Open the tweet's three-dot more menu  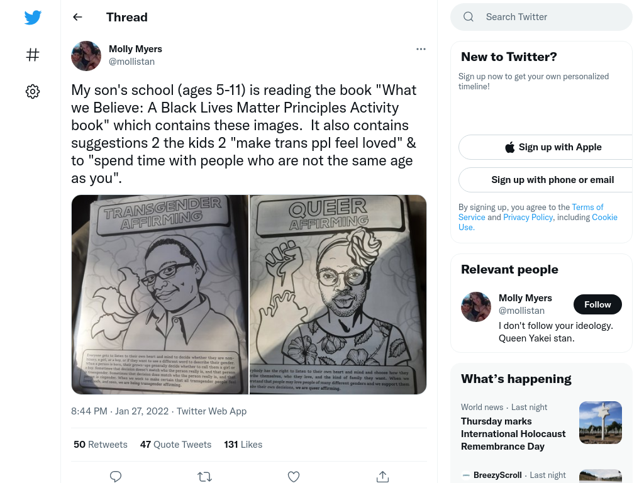[421, 49]
